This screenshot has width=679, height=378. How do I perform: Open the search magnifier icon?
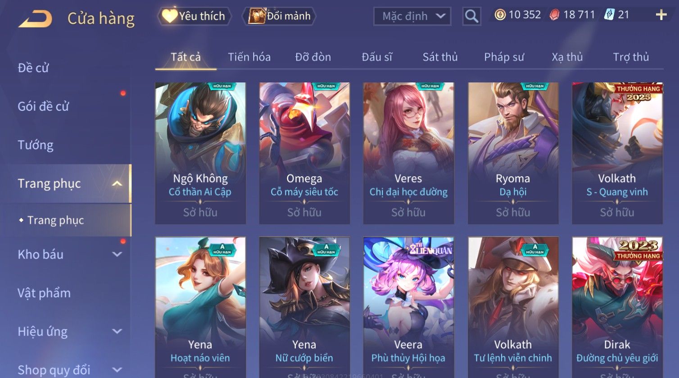click(x=471, y=16)
